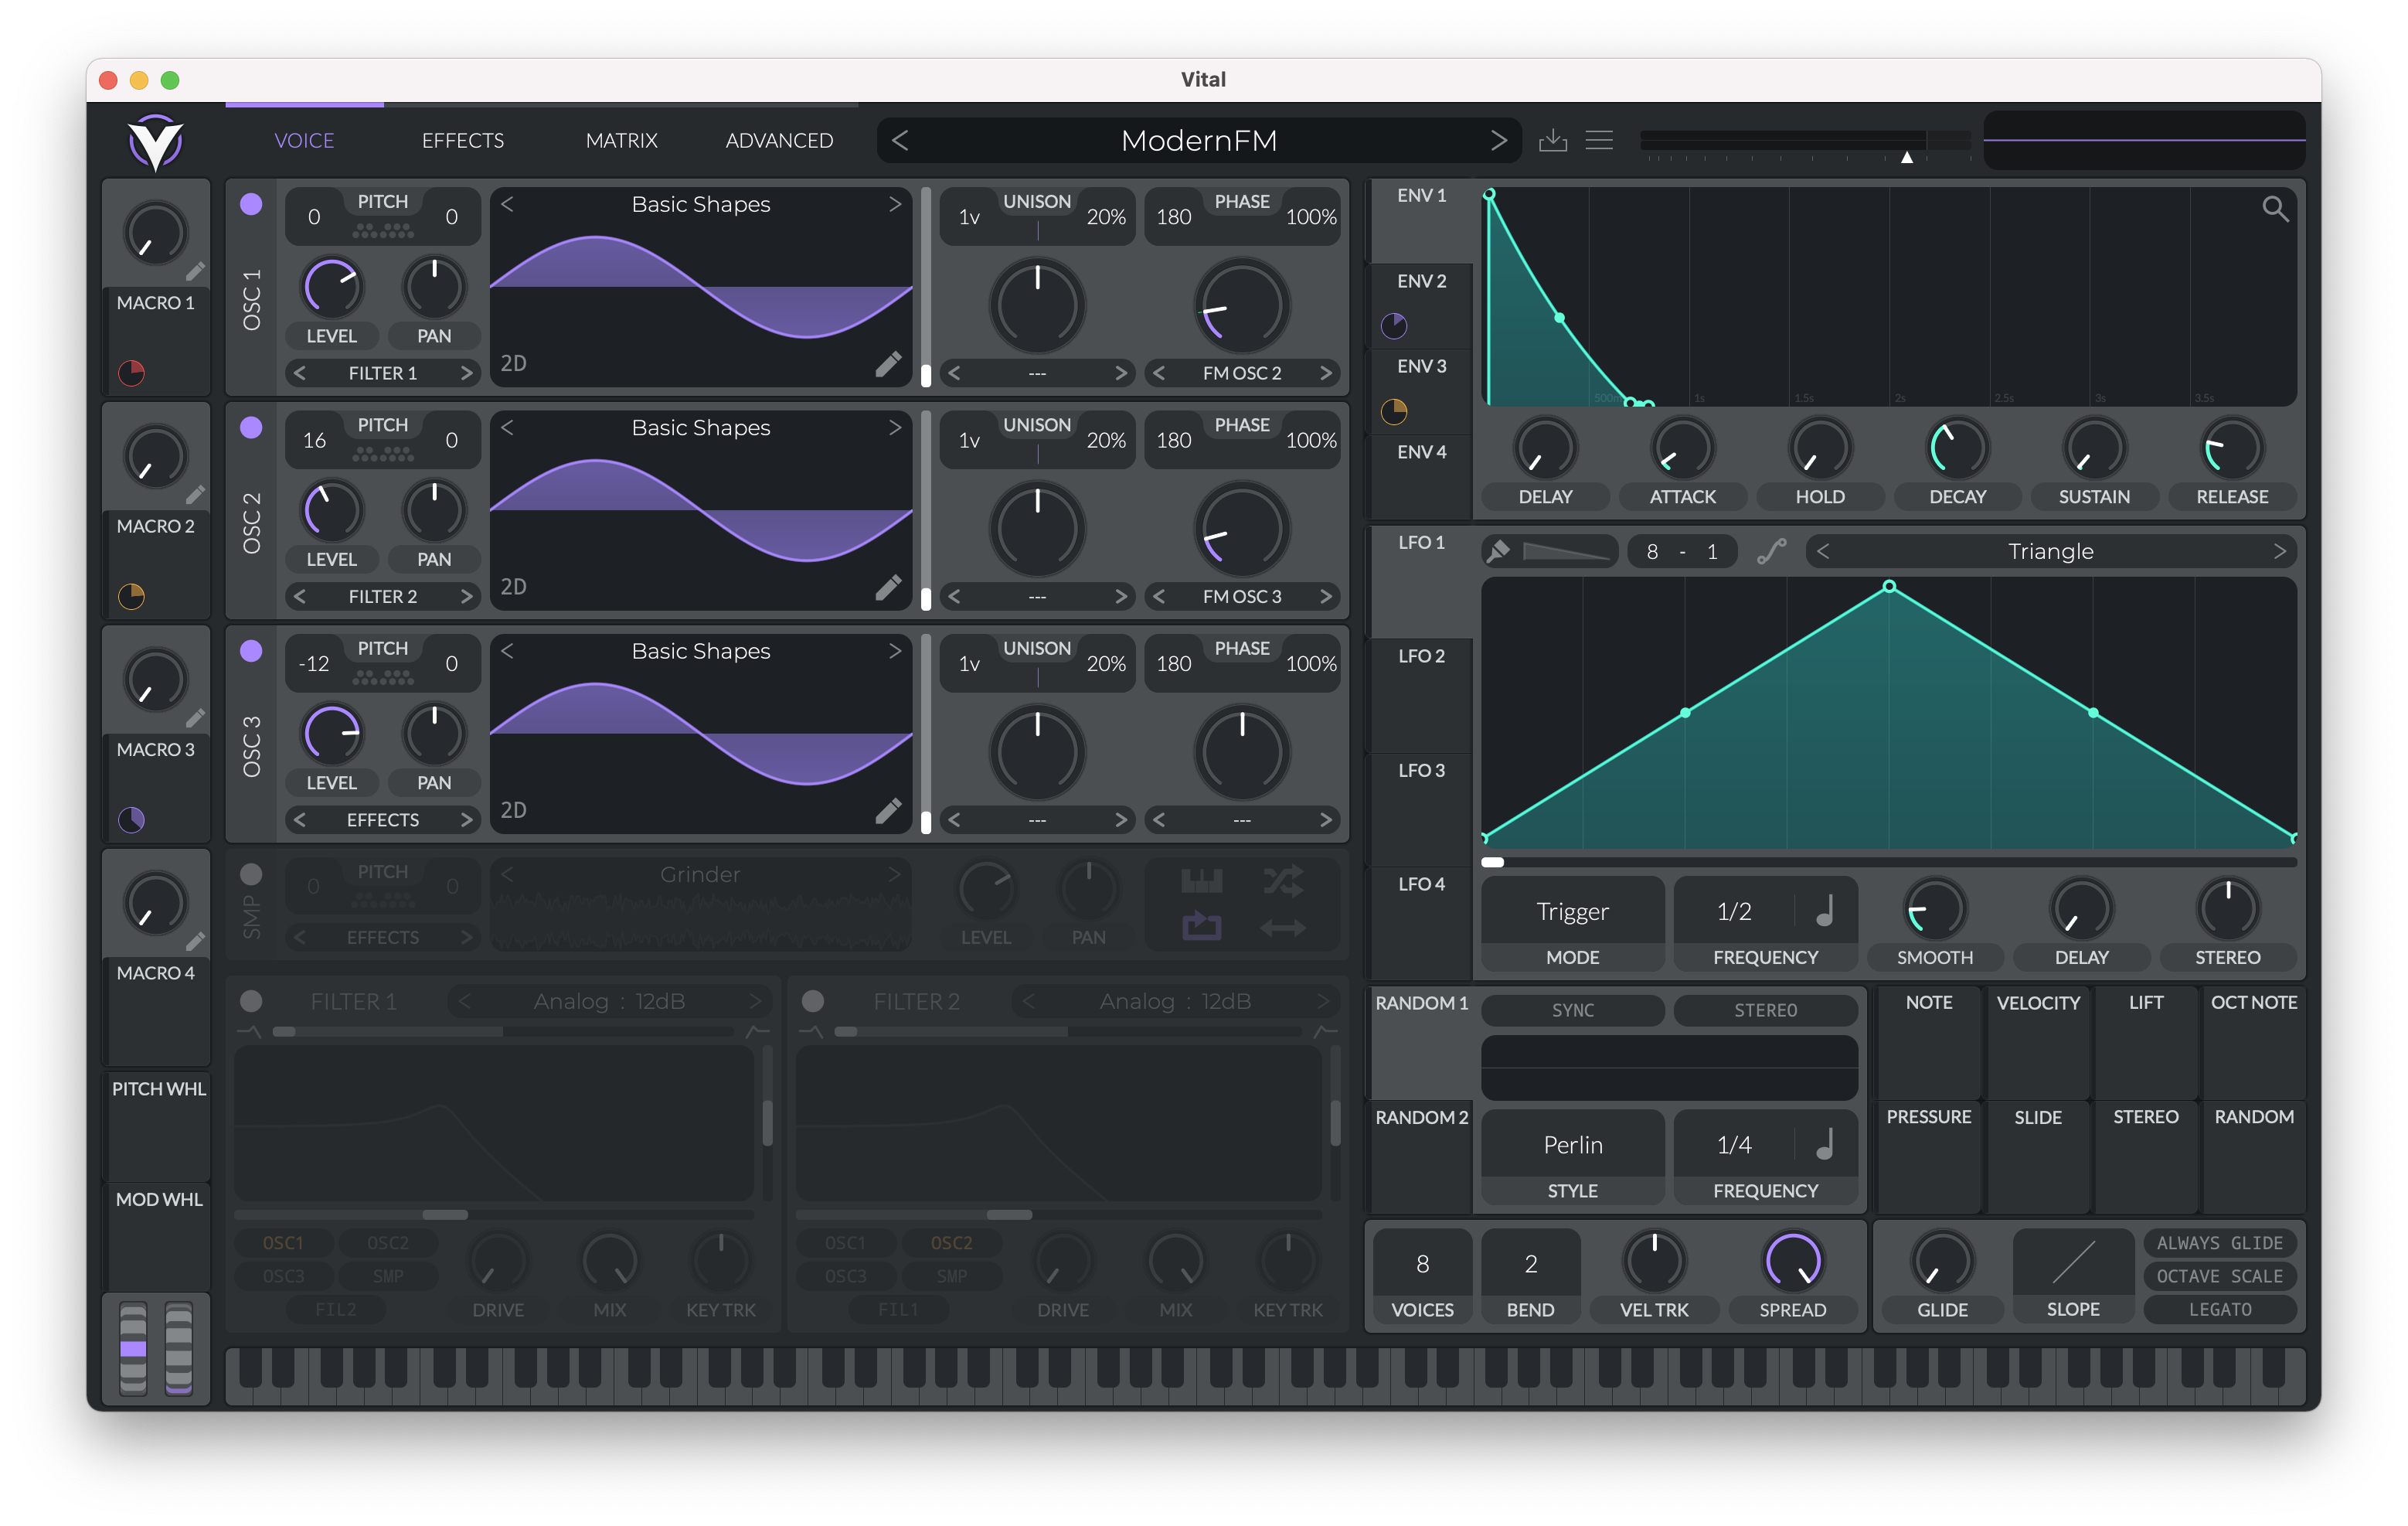Viewport: 2408px width, 1526px height.
Task: Toggle ALWAYS GLIDE option
Action: tap(2219, 1243)
